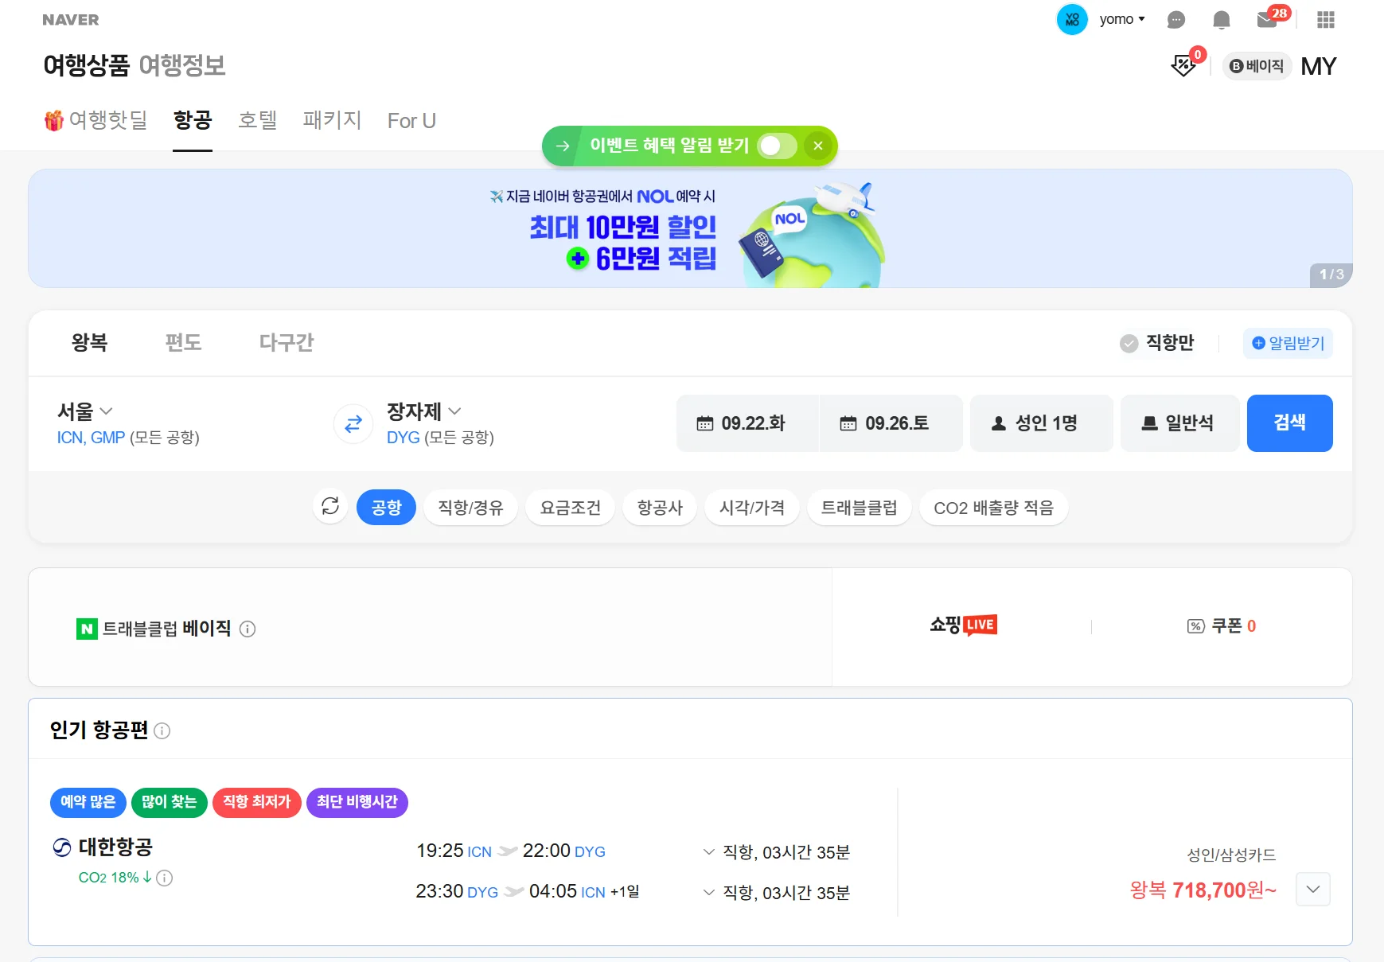Open the 서울 departure city dropdown

pyautogui.click(x=85, y=411)
